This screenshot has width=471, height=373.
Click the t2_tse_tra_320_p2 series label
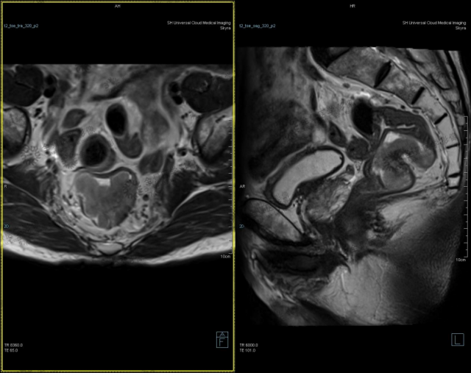[22, 26]
